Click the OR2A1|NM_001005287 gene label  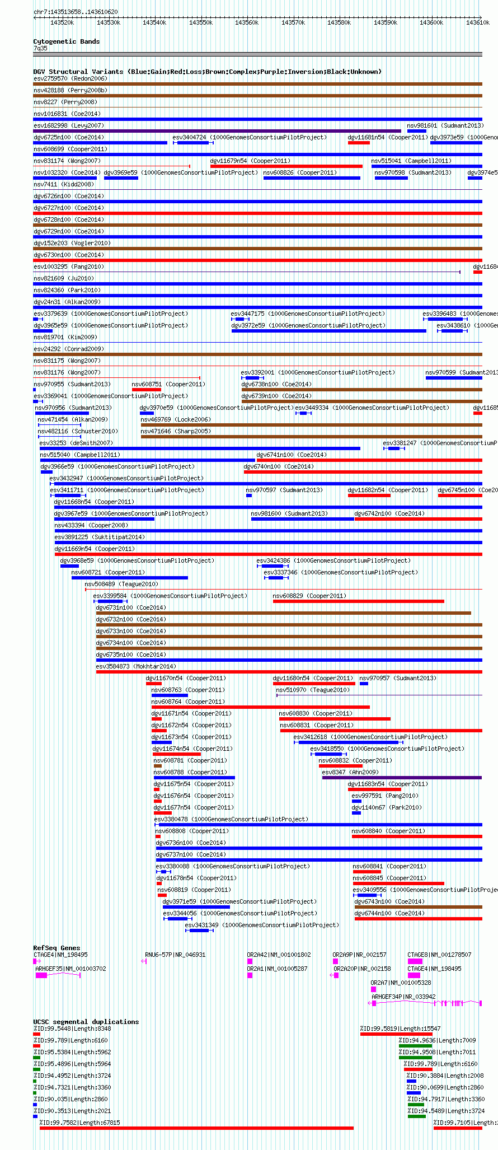coord(277,969)
